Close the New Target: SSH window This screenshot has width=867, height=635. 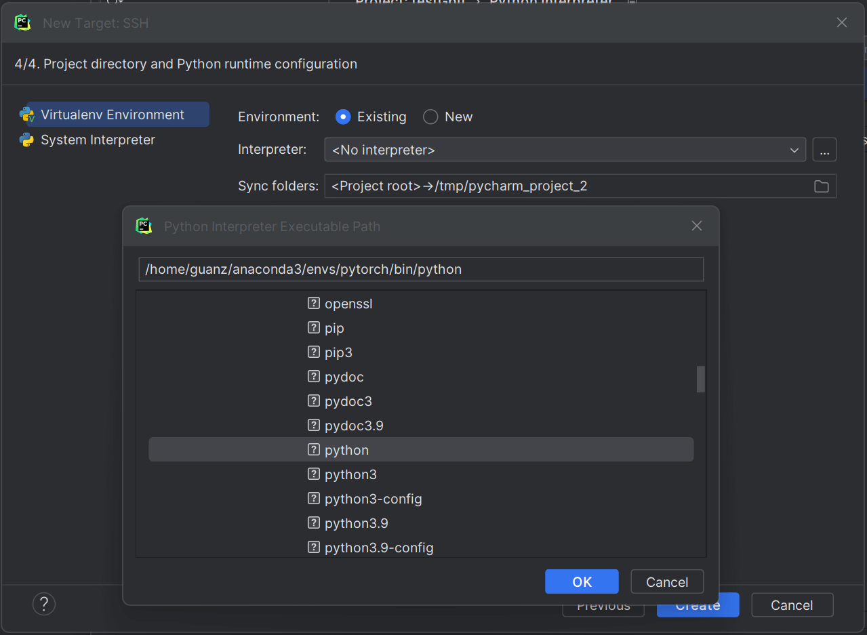click(x=842, y=22)
